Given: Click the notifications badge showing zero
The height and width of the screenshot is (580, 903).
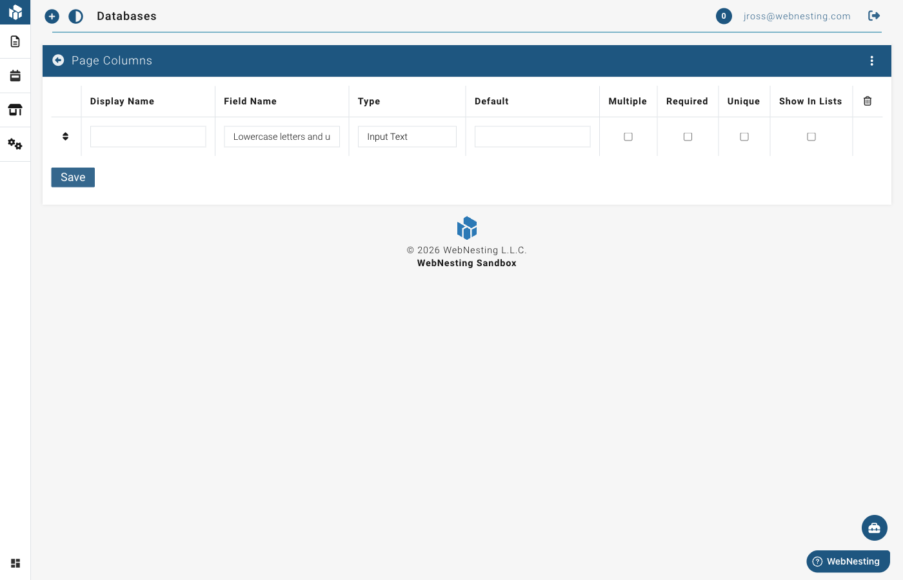Looking at the screenshot, I should coord(724,15).
